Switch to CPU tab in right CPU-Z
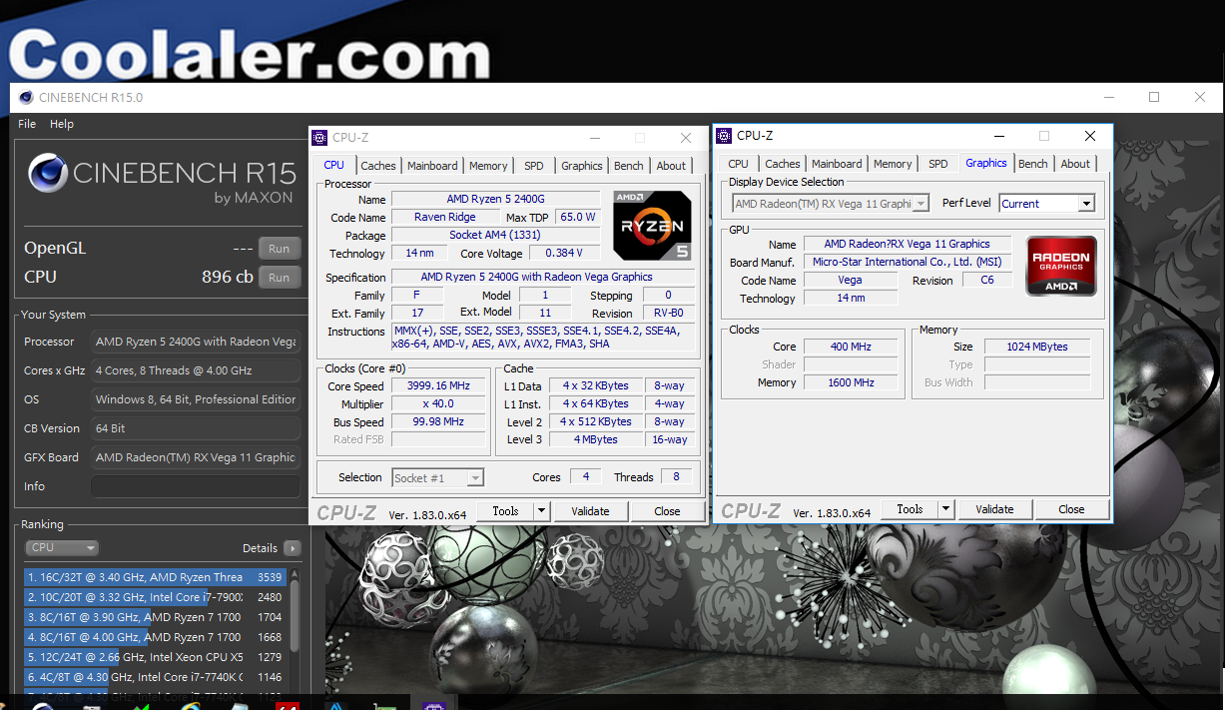Screen dimensions: 1225x710 (x=739, y=164)
